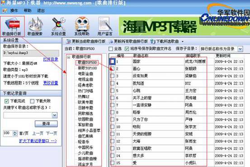250x167 pixels.
Task: Click 上一页 paging link
Action: click(38, 133)
